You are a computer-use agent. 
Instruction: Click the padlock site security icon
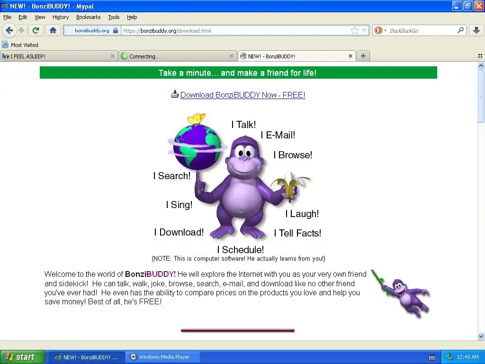coord(116,30)
